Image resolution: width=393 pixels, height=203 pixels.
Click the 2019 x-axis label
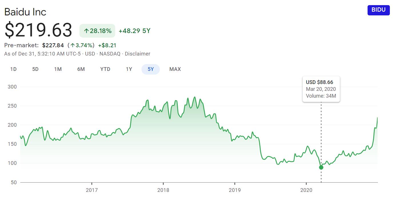click(235, 190)
